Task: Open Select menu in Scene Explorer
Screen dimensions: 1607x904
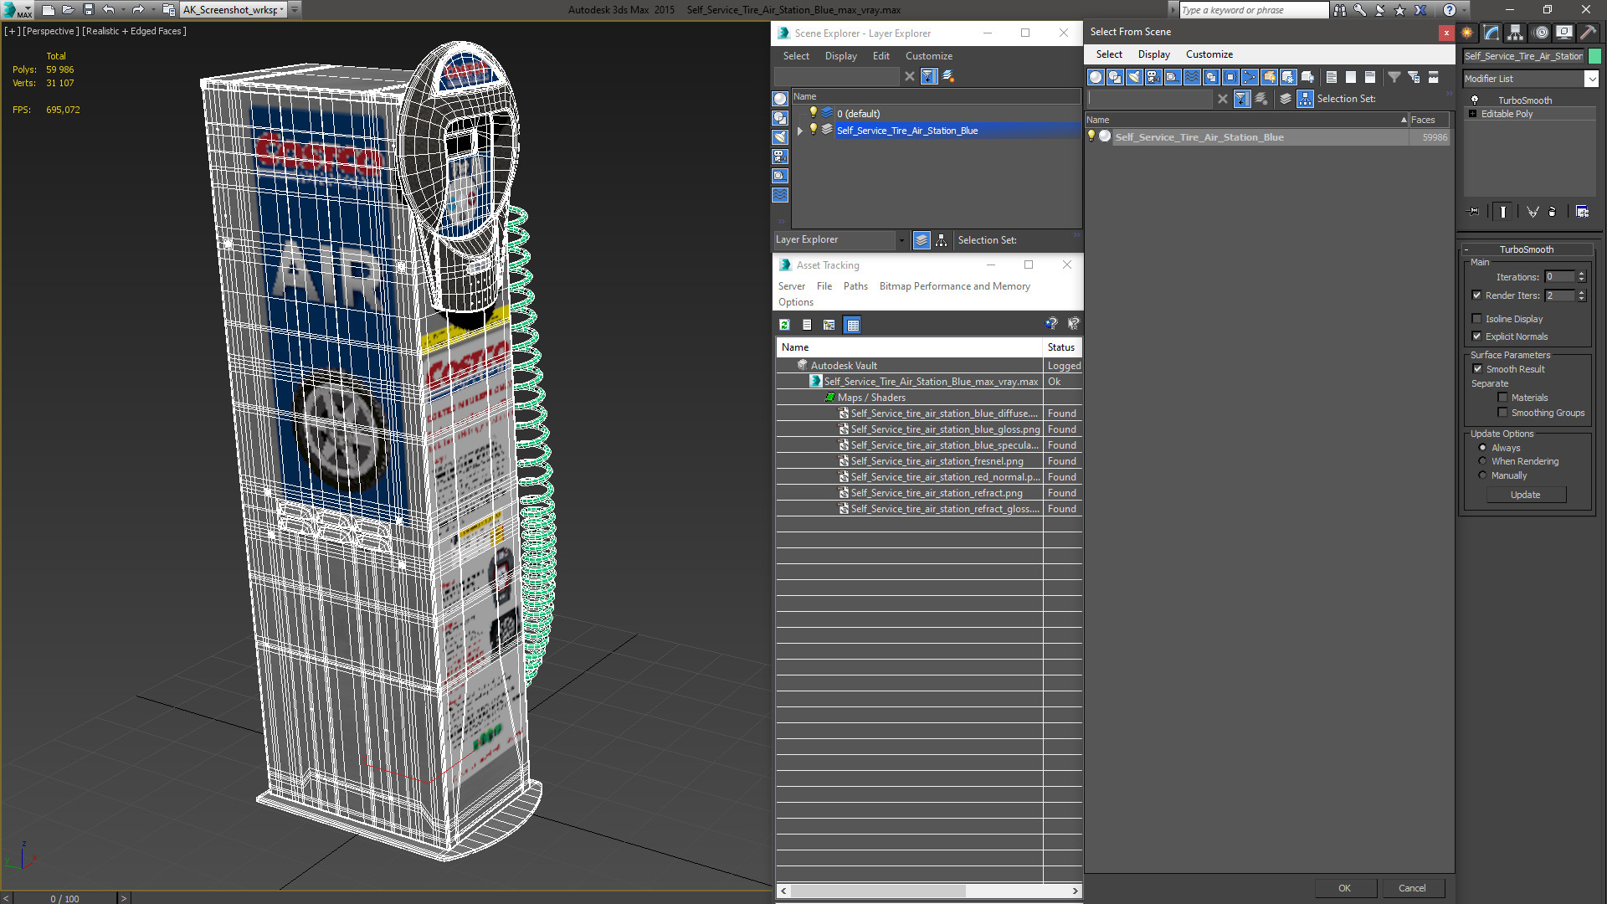Action: pyautogui.click(x=796, y=56)
